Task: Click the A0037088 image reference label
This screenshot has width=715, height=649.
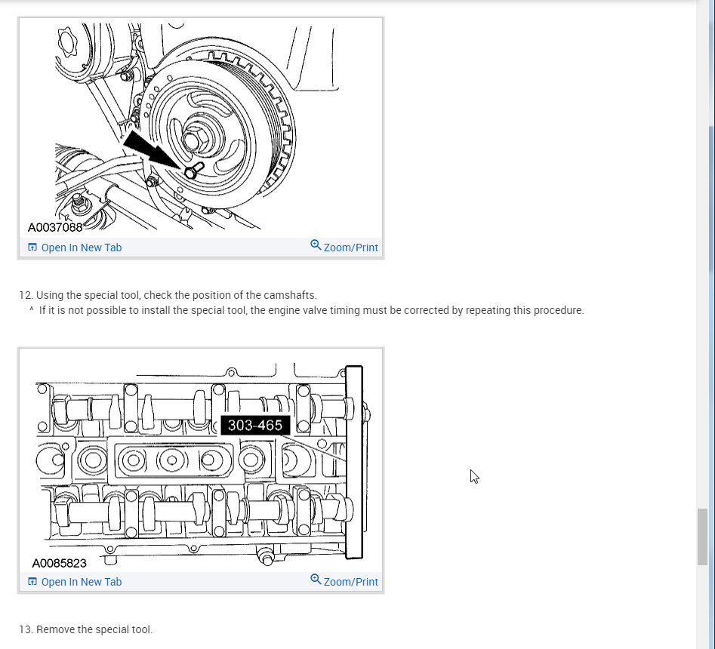Action: click(x=55, y=227)
